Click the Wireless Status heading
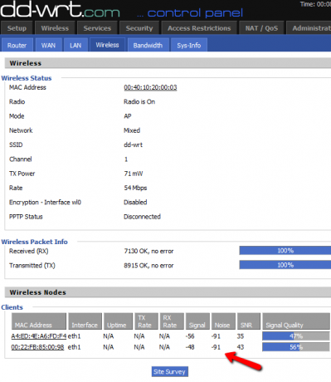This screenshot has width=331, height=382. 27,78
